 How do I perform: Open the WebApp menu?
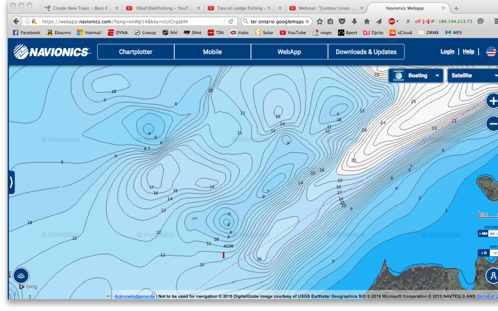(x=289, y=52)
